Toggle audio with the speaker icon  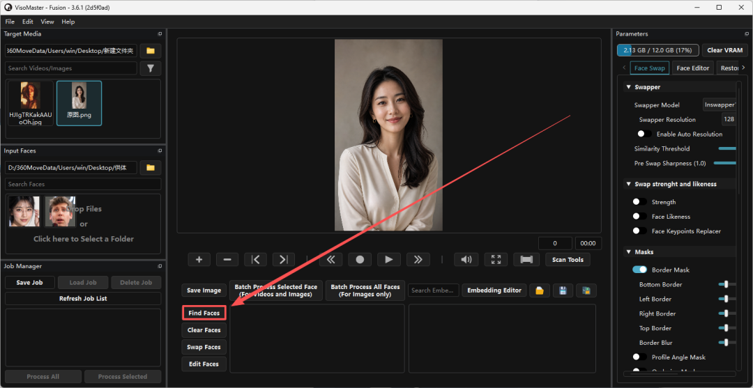pos(466,259)
